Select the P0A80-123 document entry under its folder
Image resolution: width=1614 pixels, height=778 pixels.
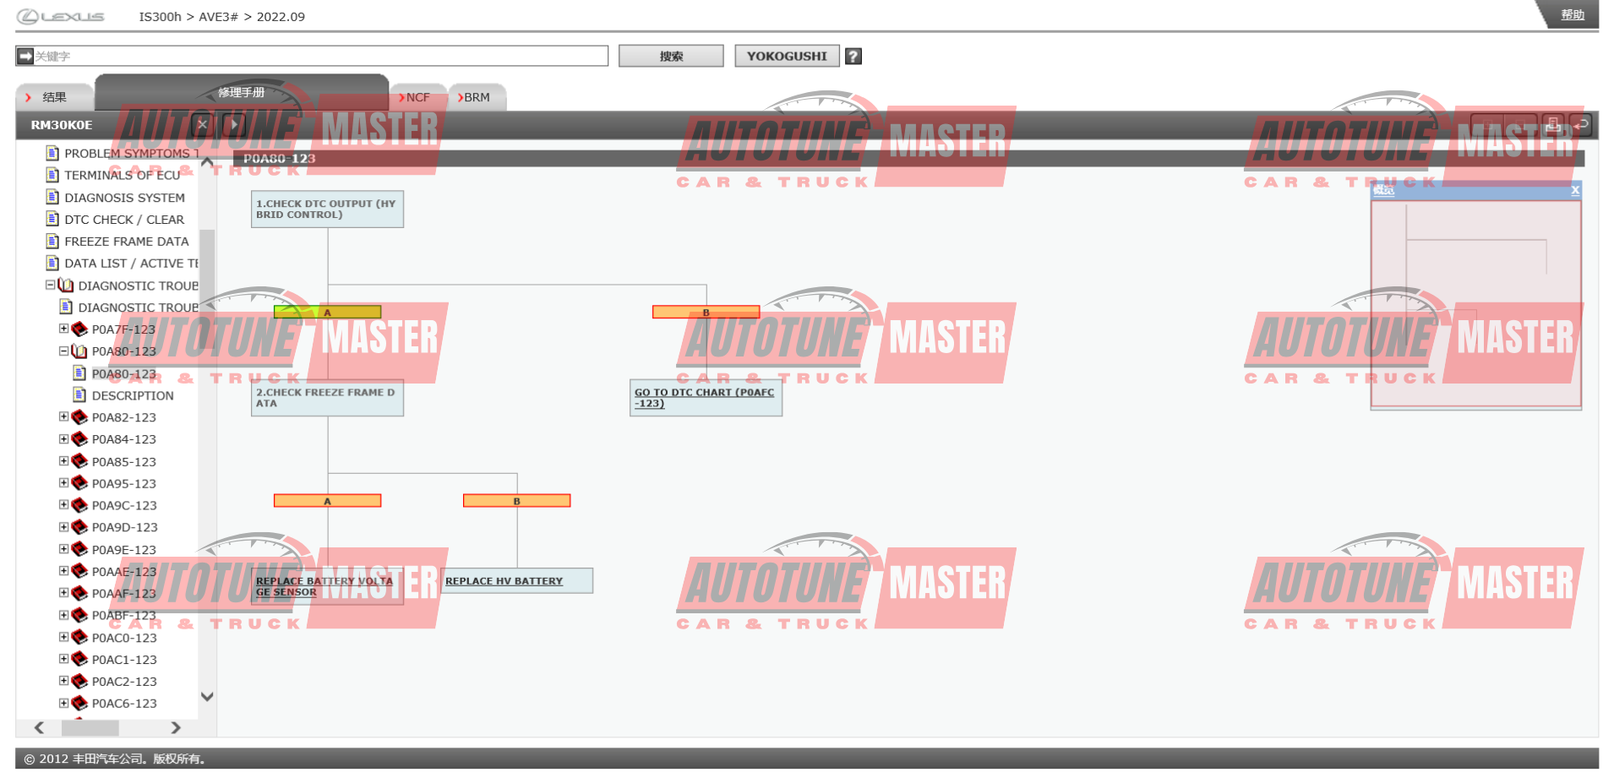point(124,373)
